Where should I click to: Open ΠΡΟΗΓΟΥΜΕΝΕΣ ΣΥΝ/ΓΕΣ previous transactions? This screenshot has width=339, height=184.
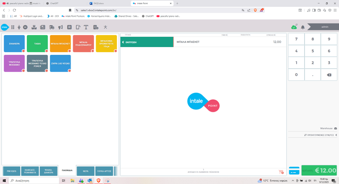(x=321, y=135)
